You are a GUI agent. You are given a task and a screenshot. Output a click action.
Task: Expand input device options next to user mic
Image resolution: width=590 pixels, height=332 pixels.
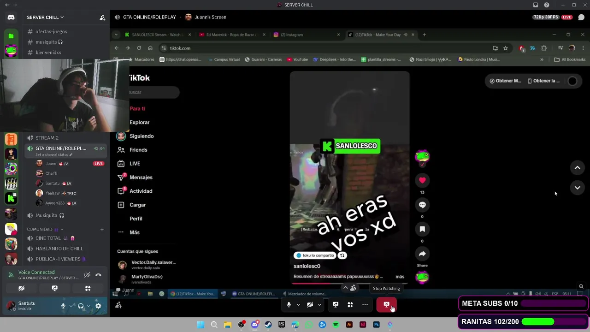point(71,306)
